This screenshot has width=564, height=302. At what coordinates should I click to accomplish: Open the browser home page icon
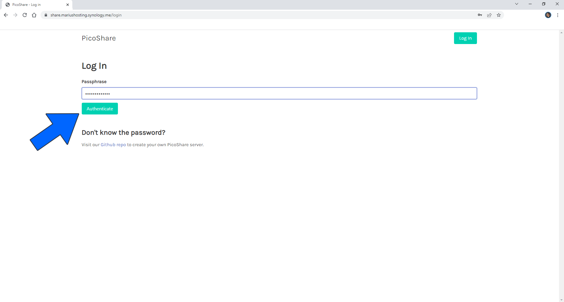(x=34, y=15)
